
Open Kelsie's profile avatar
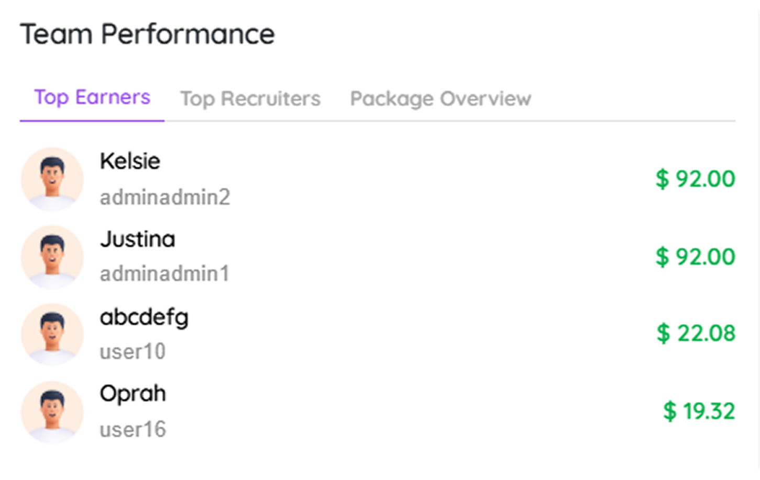pos(52,179)
